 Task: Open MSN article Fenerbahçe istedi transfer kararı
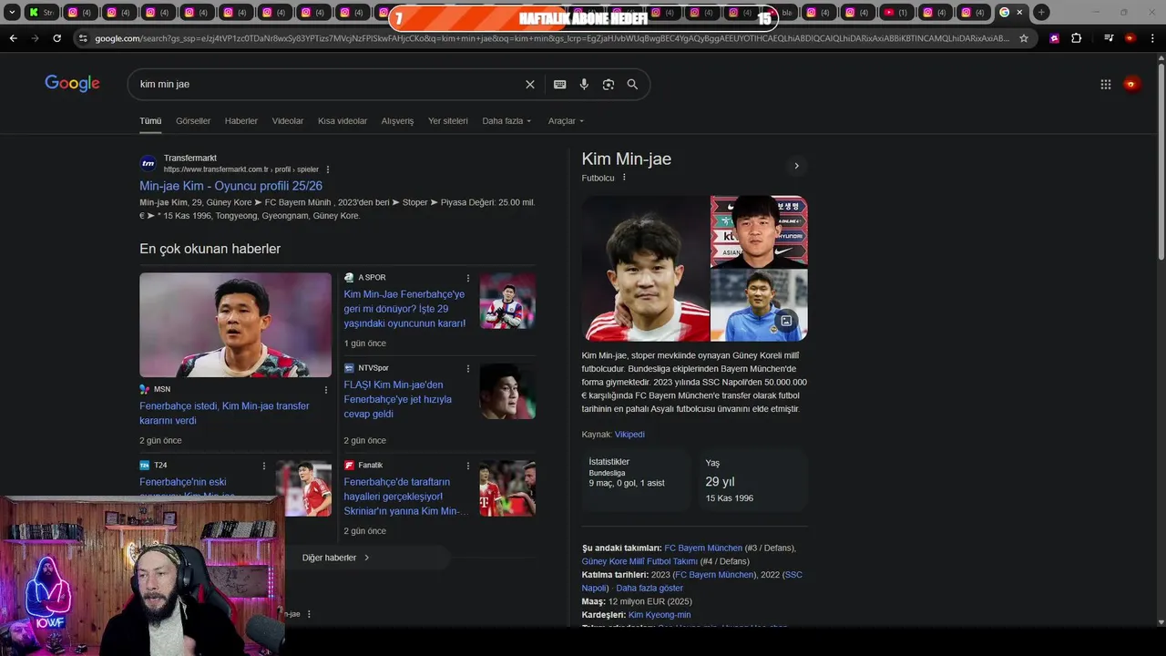tap(224, 414)
